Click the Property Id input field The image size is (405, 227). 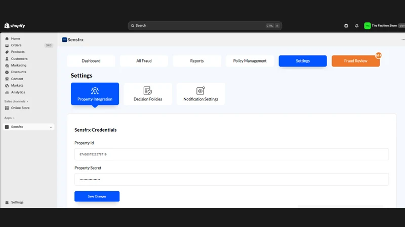(231, 154)
